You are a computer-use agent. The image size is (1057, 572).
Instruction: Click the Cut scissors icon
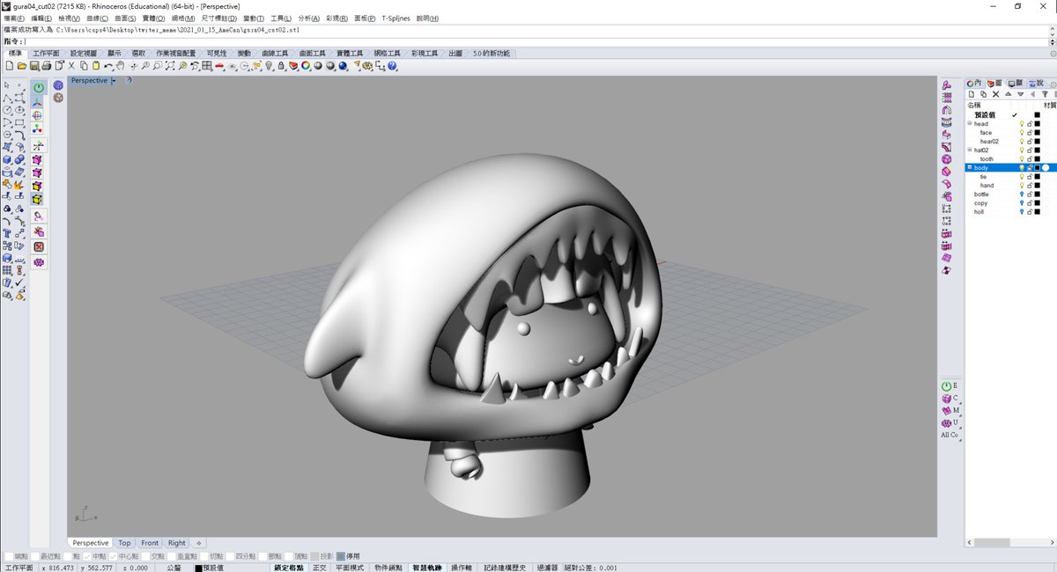coord(71,66)
